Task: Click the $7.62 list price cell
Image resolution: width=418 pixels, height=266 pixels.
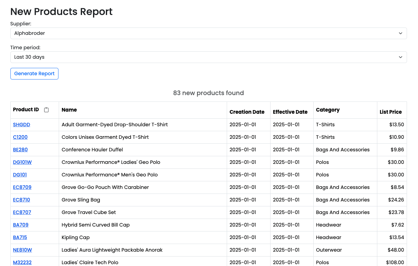Action: 392,225
